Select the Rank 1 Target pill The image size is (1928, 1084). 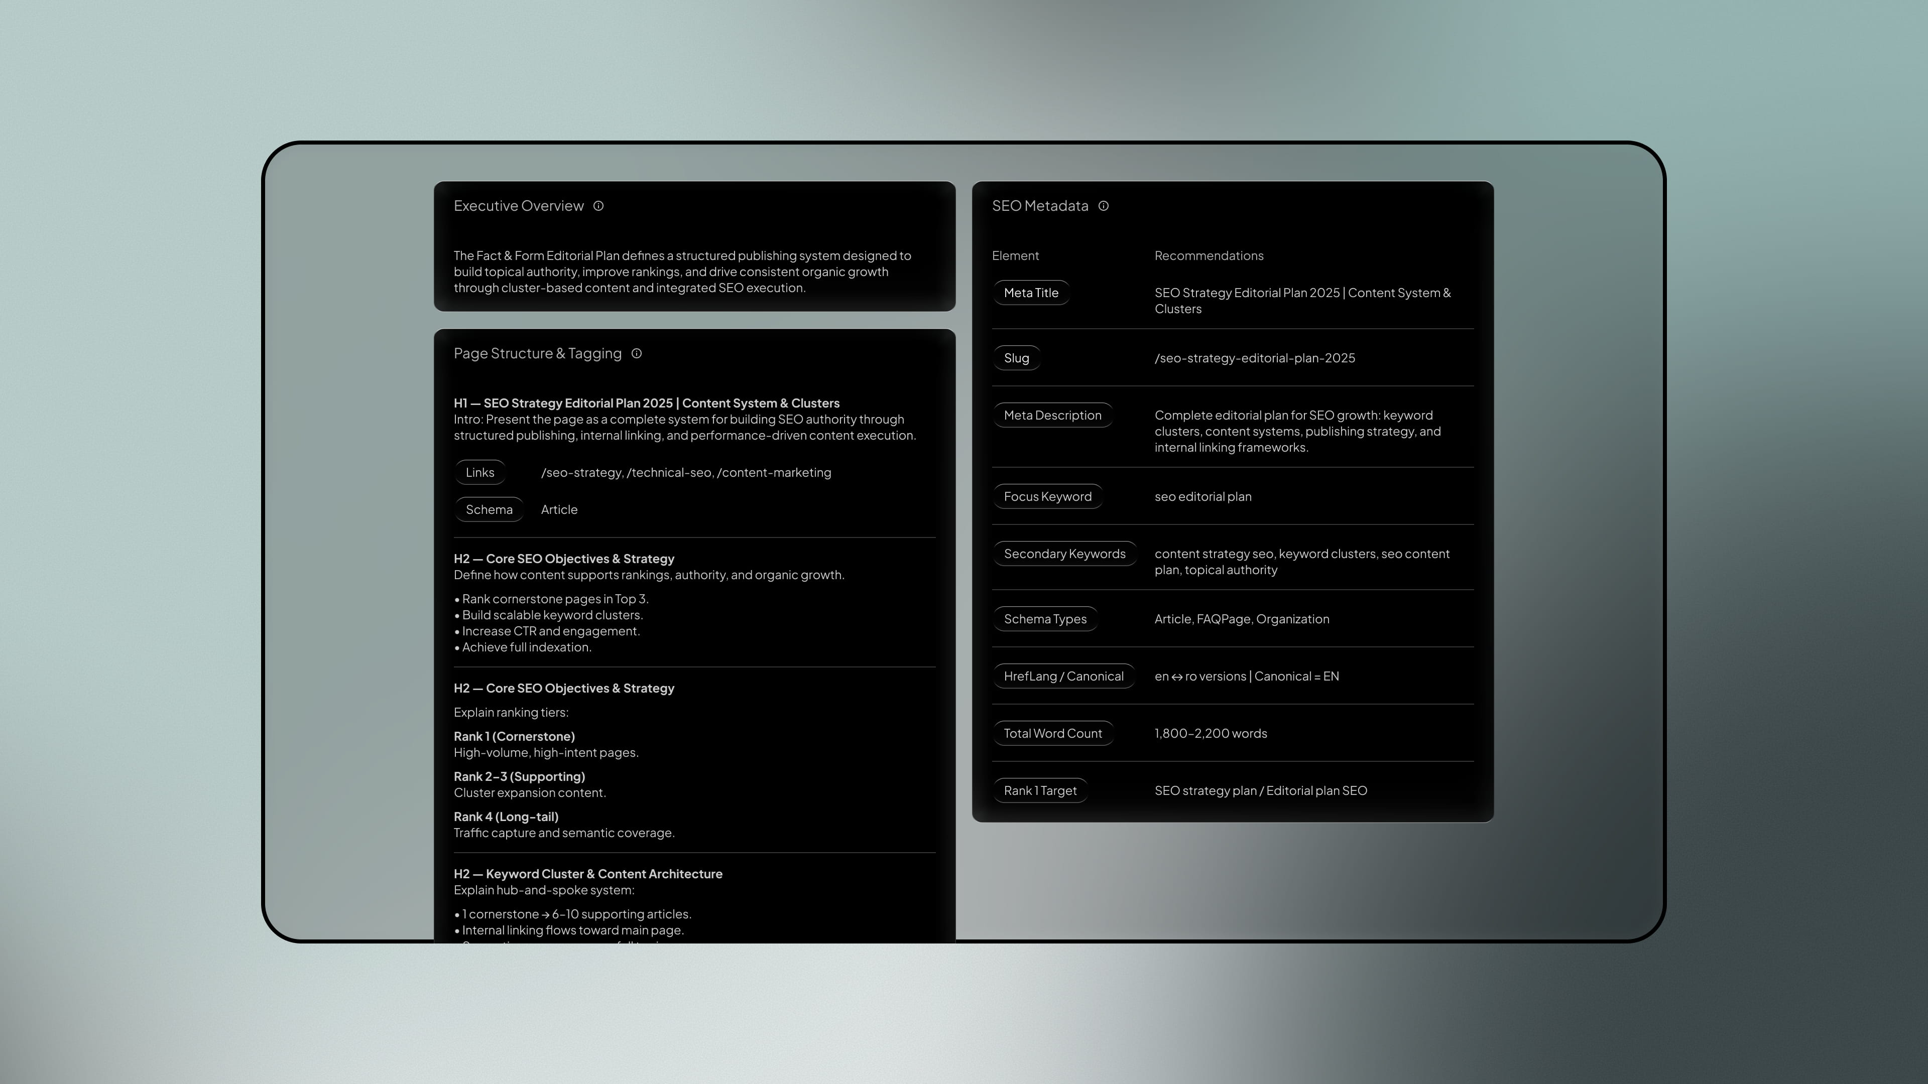(x=1040, y=791)
